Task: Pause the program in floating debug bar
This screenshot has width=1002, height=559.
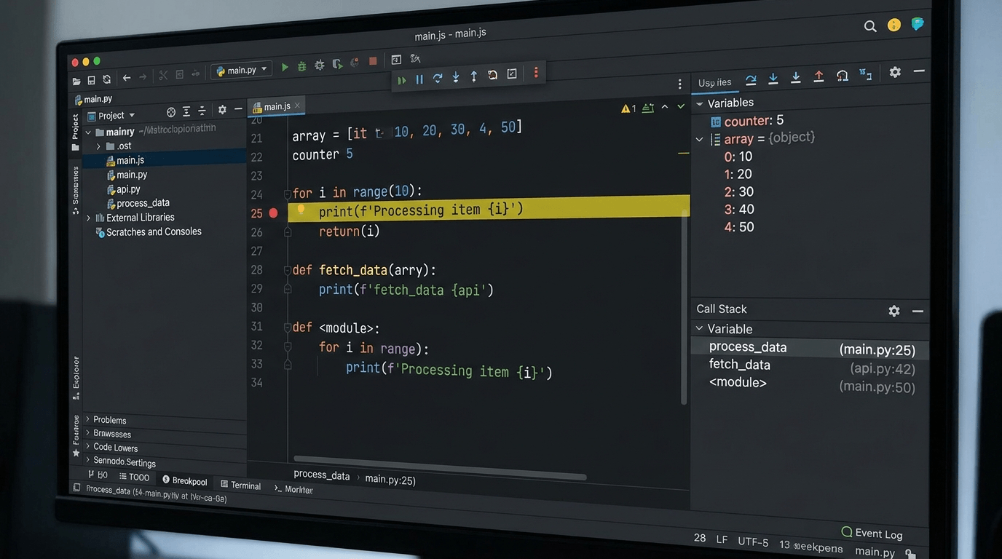Action: pos(419,79)
